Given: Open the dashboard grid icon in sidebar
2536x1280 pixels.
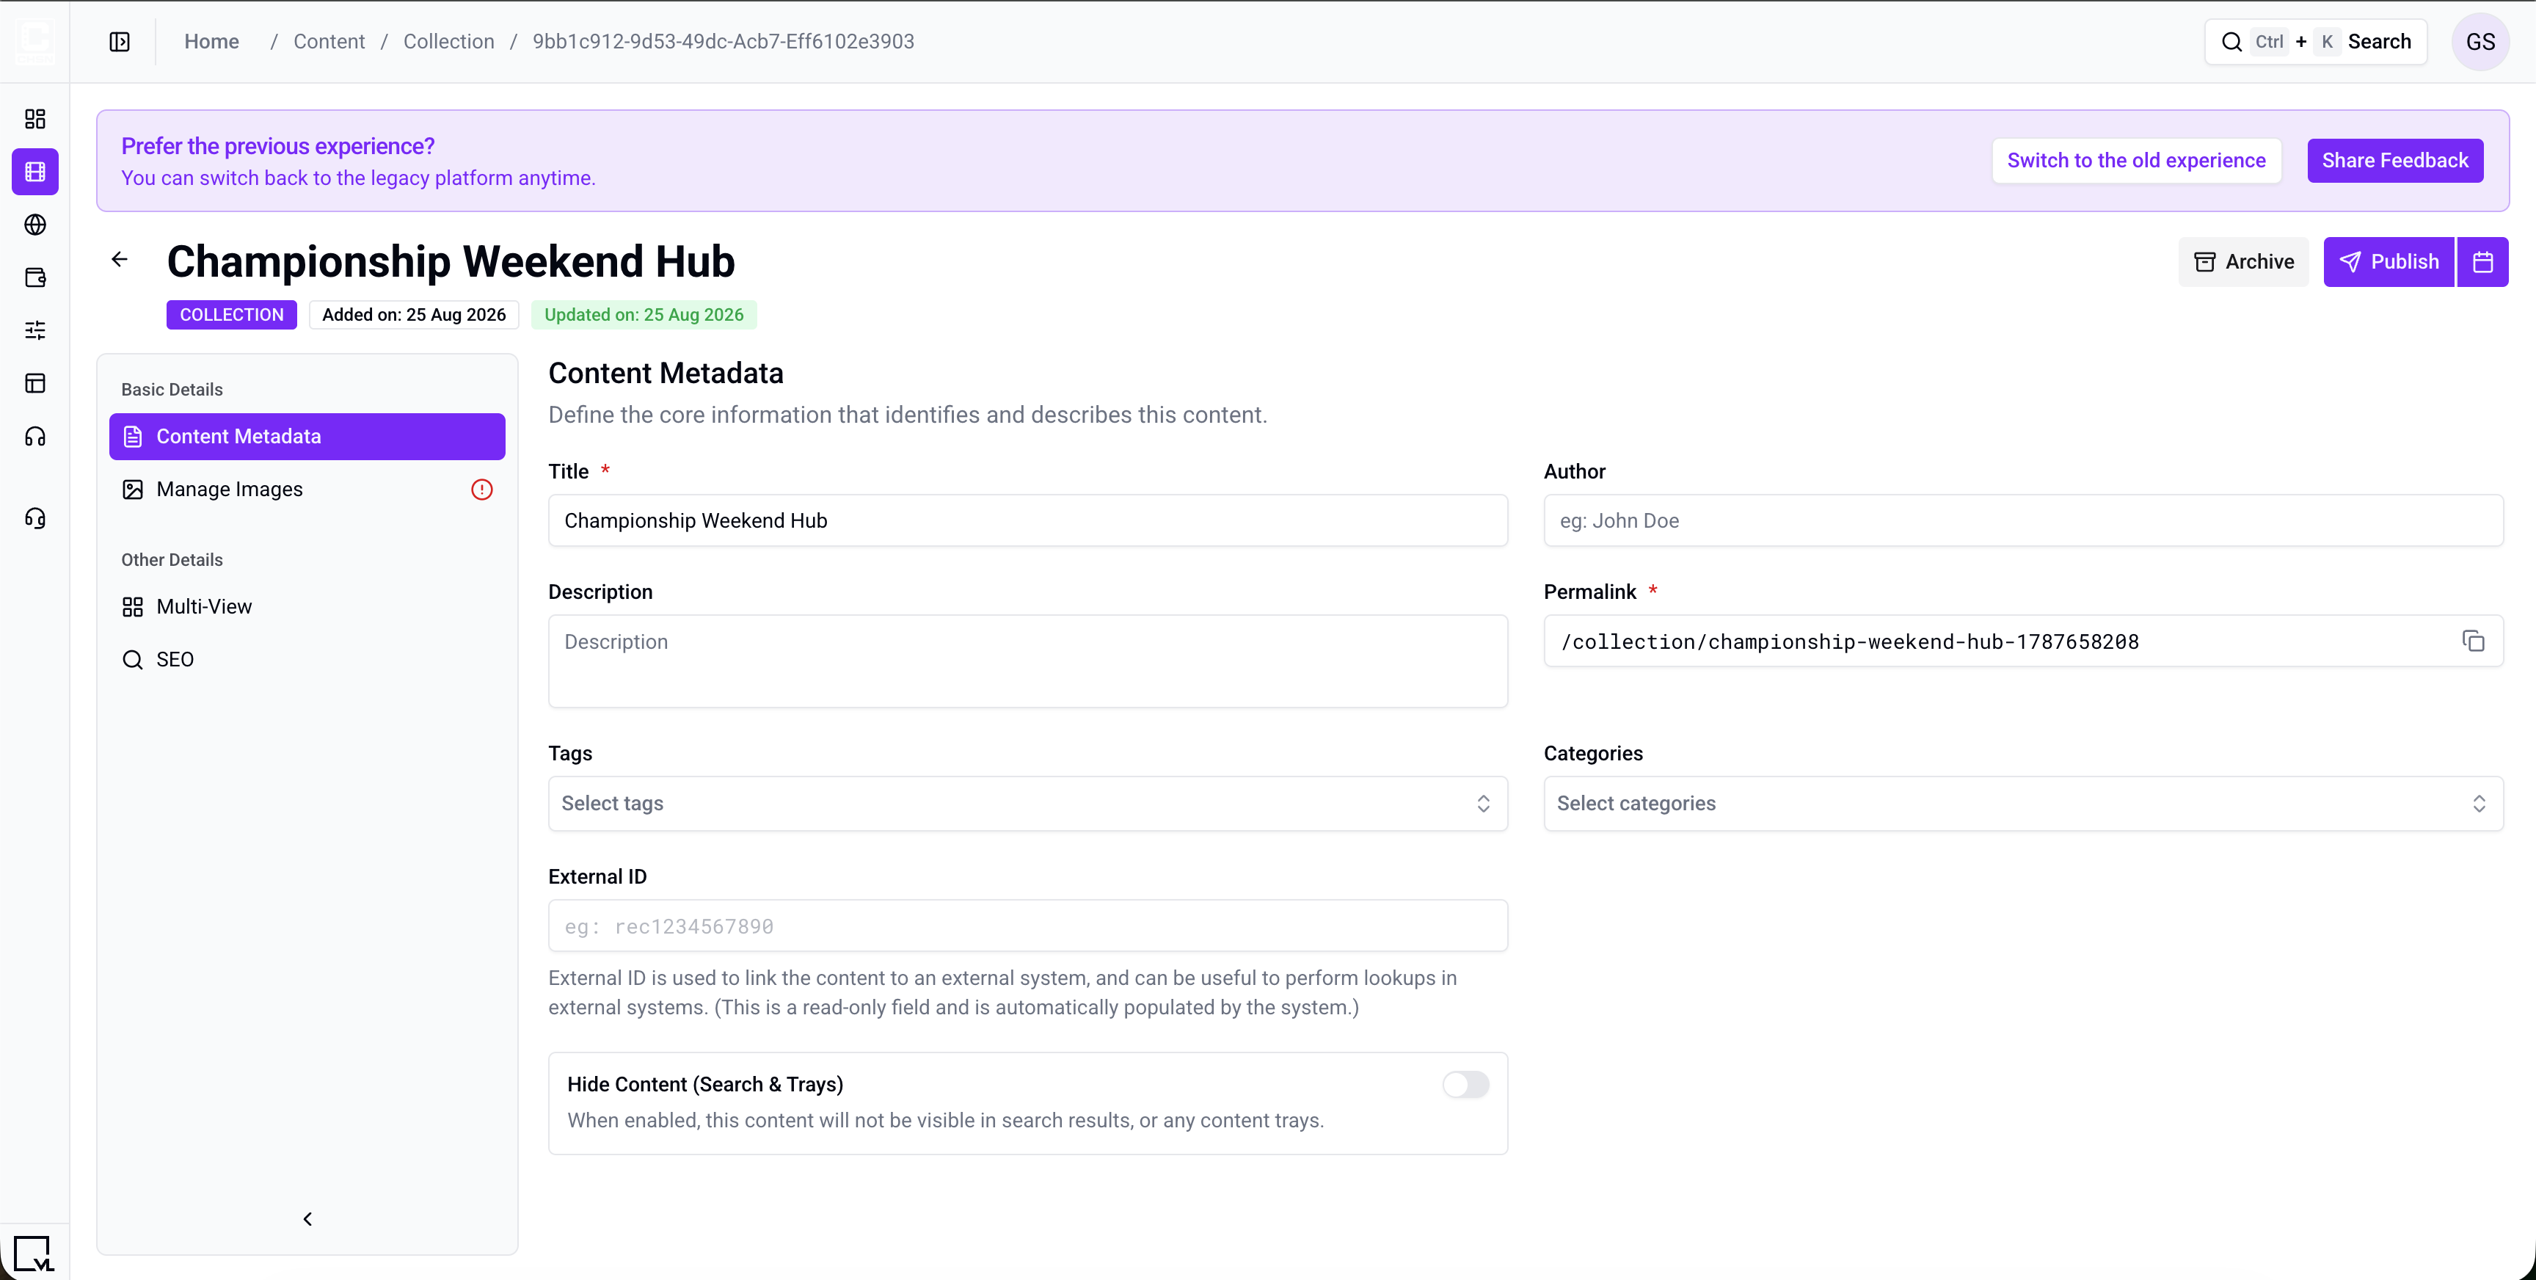Looking at the screenshot, I should [35, 119].
